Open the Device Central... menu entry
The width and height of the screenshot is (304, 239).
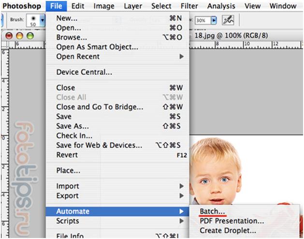pyautogui.click(x=84, y=72)
